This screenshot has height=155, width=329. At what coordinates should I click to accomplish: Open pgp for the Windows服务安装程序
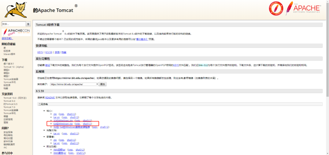(95, 127)
